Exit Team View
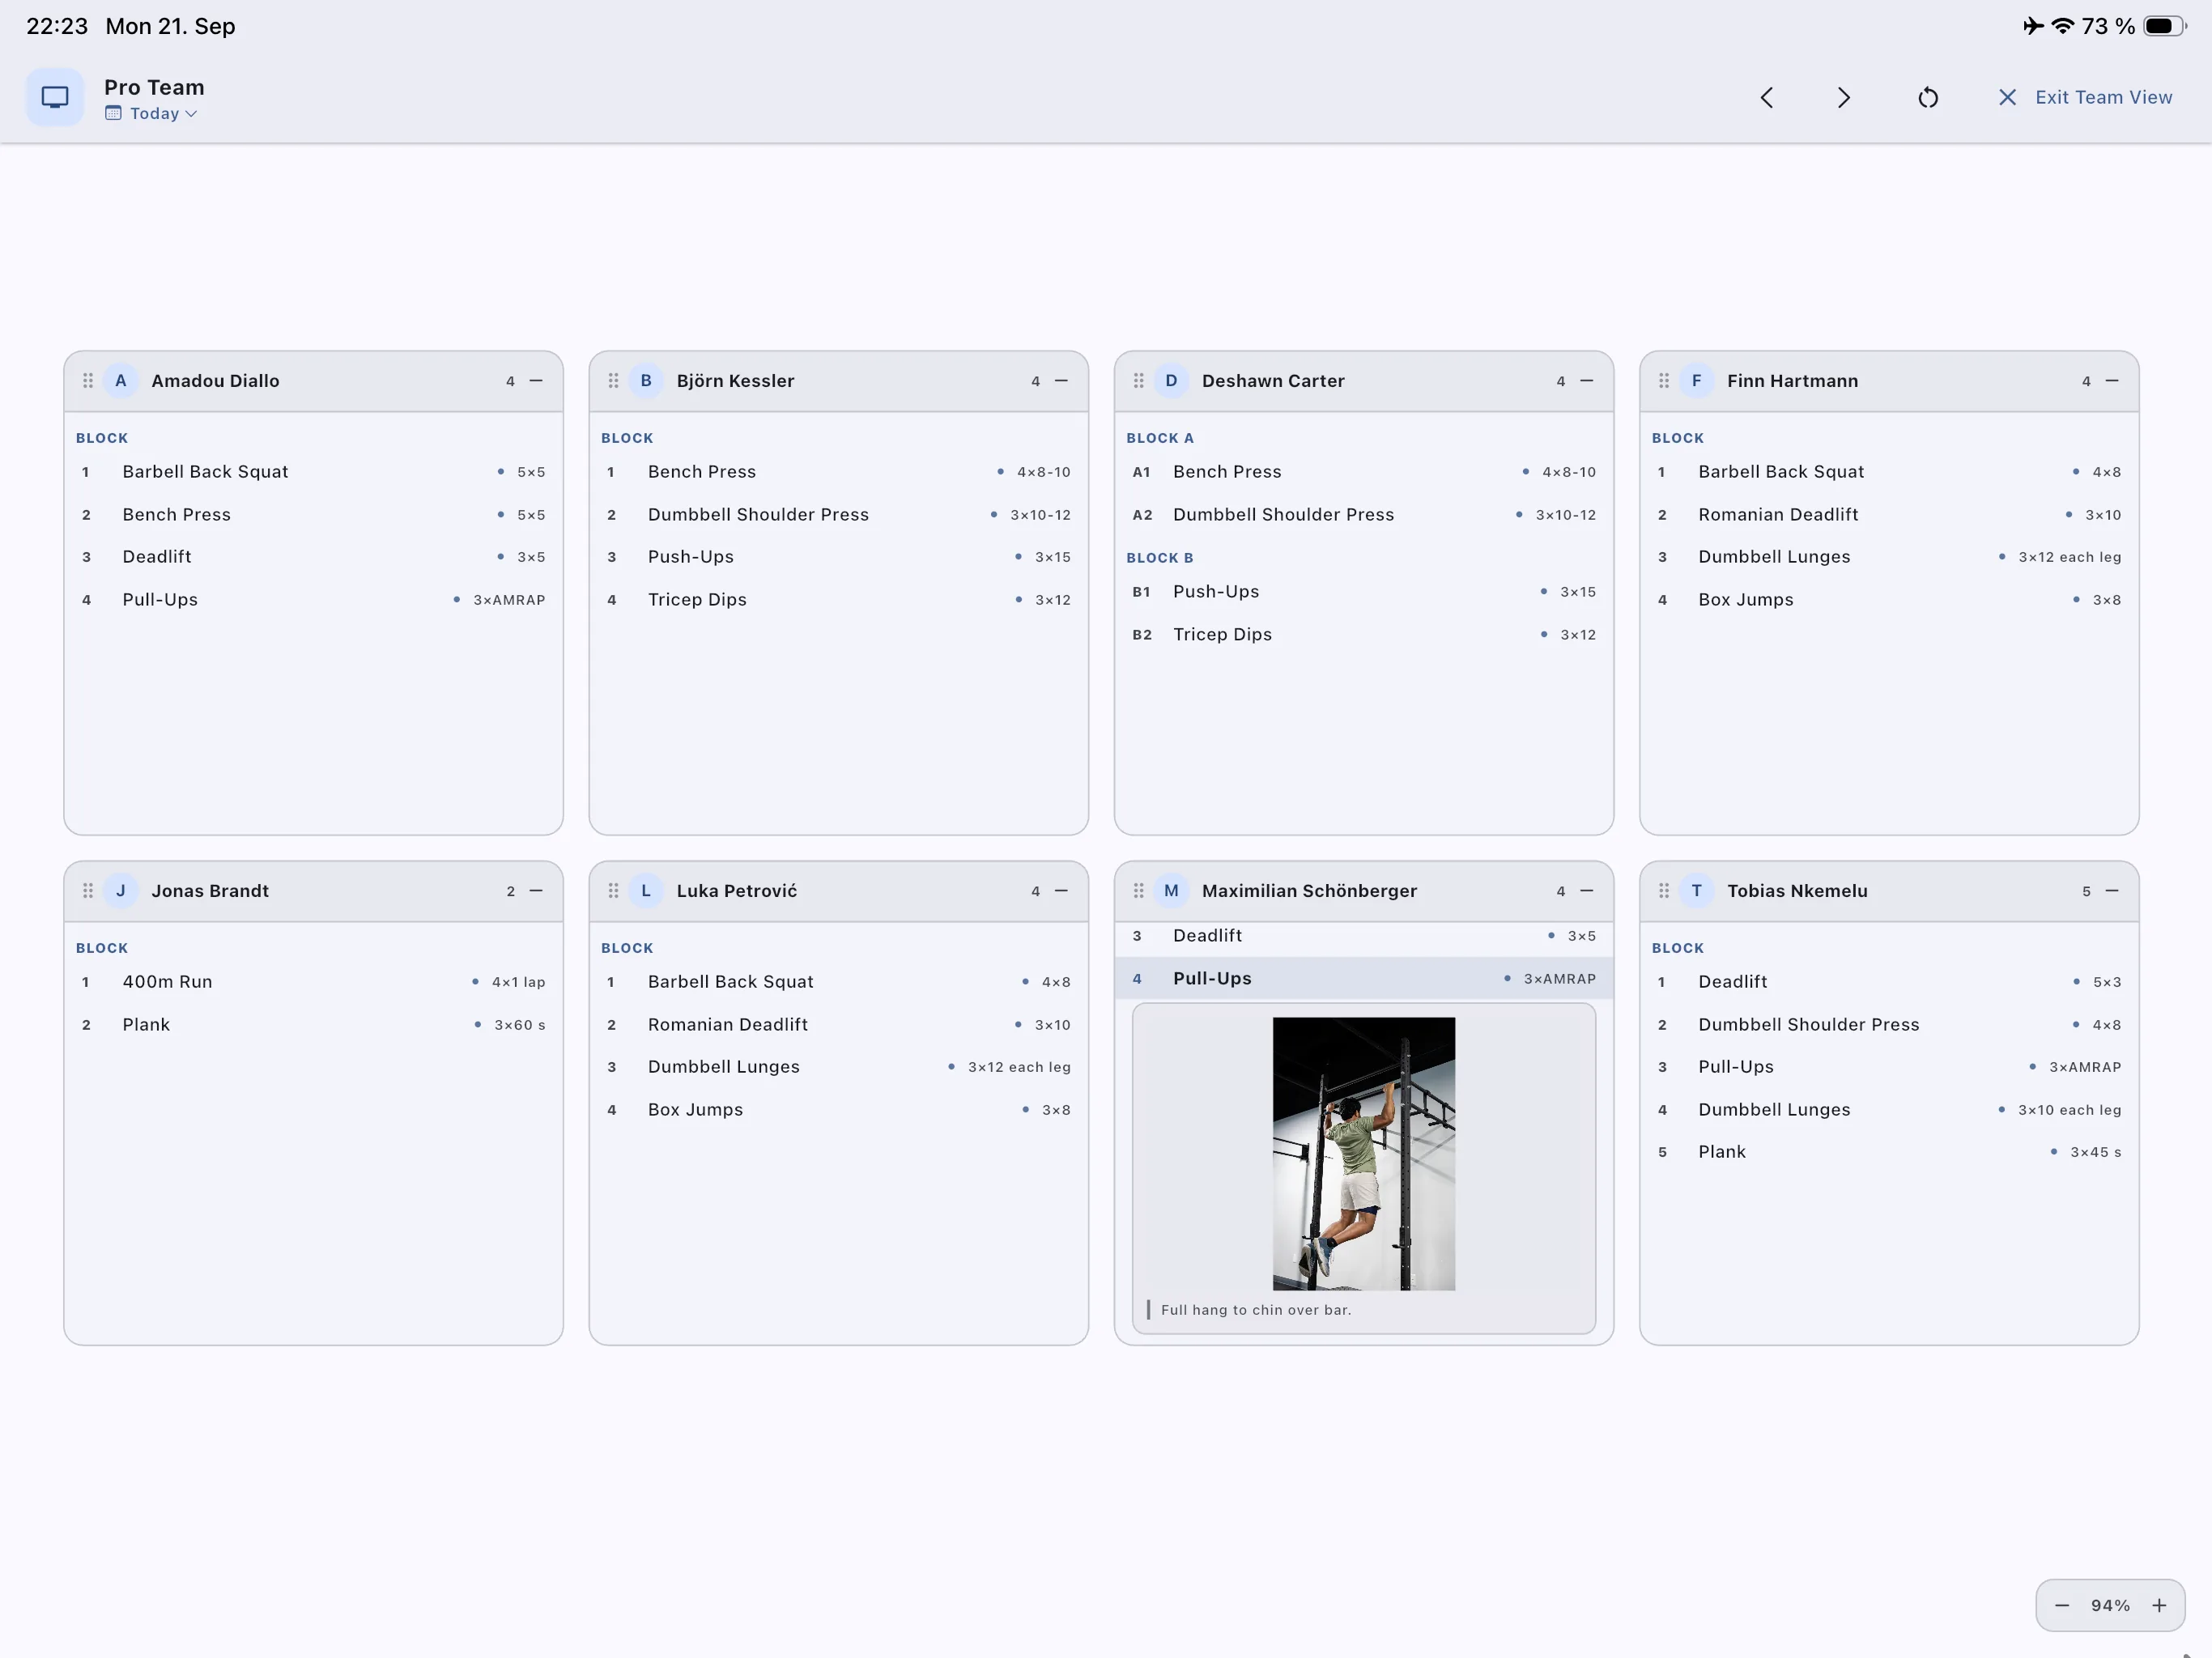 click(x=2085, y=97)
